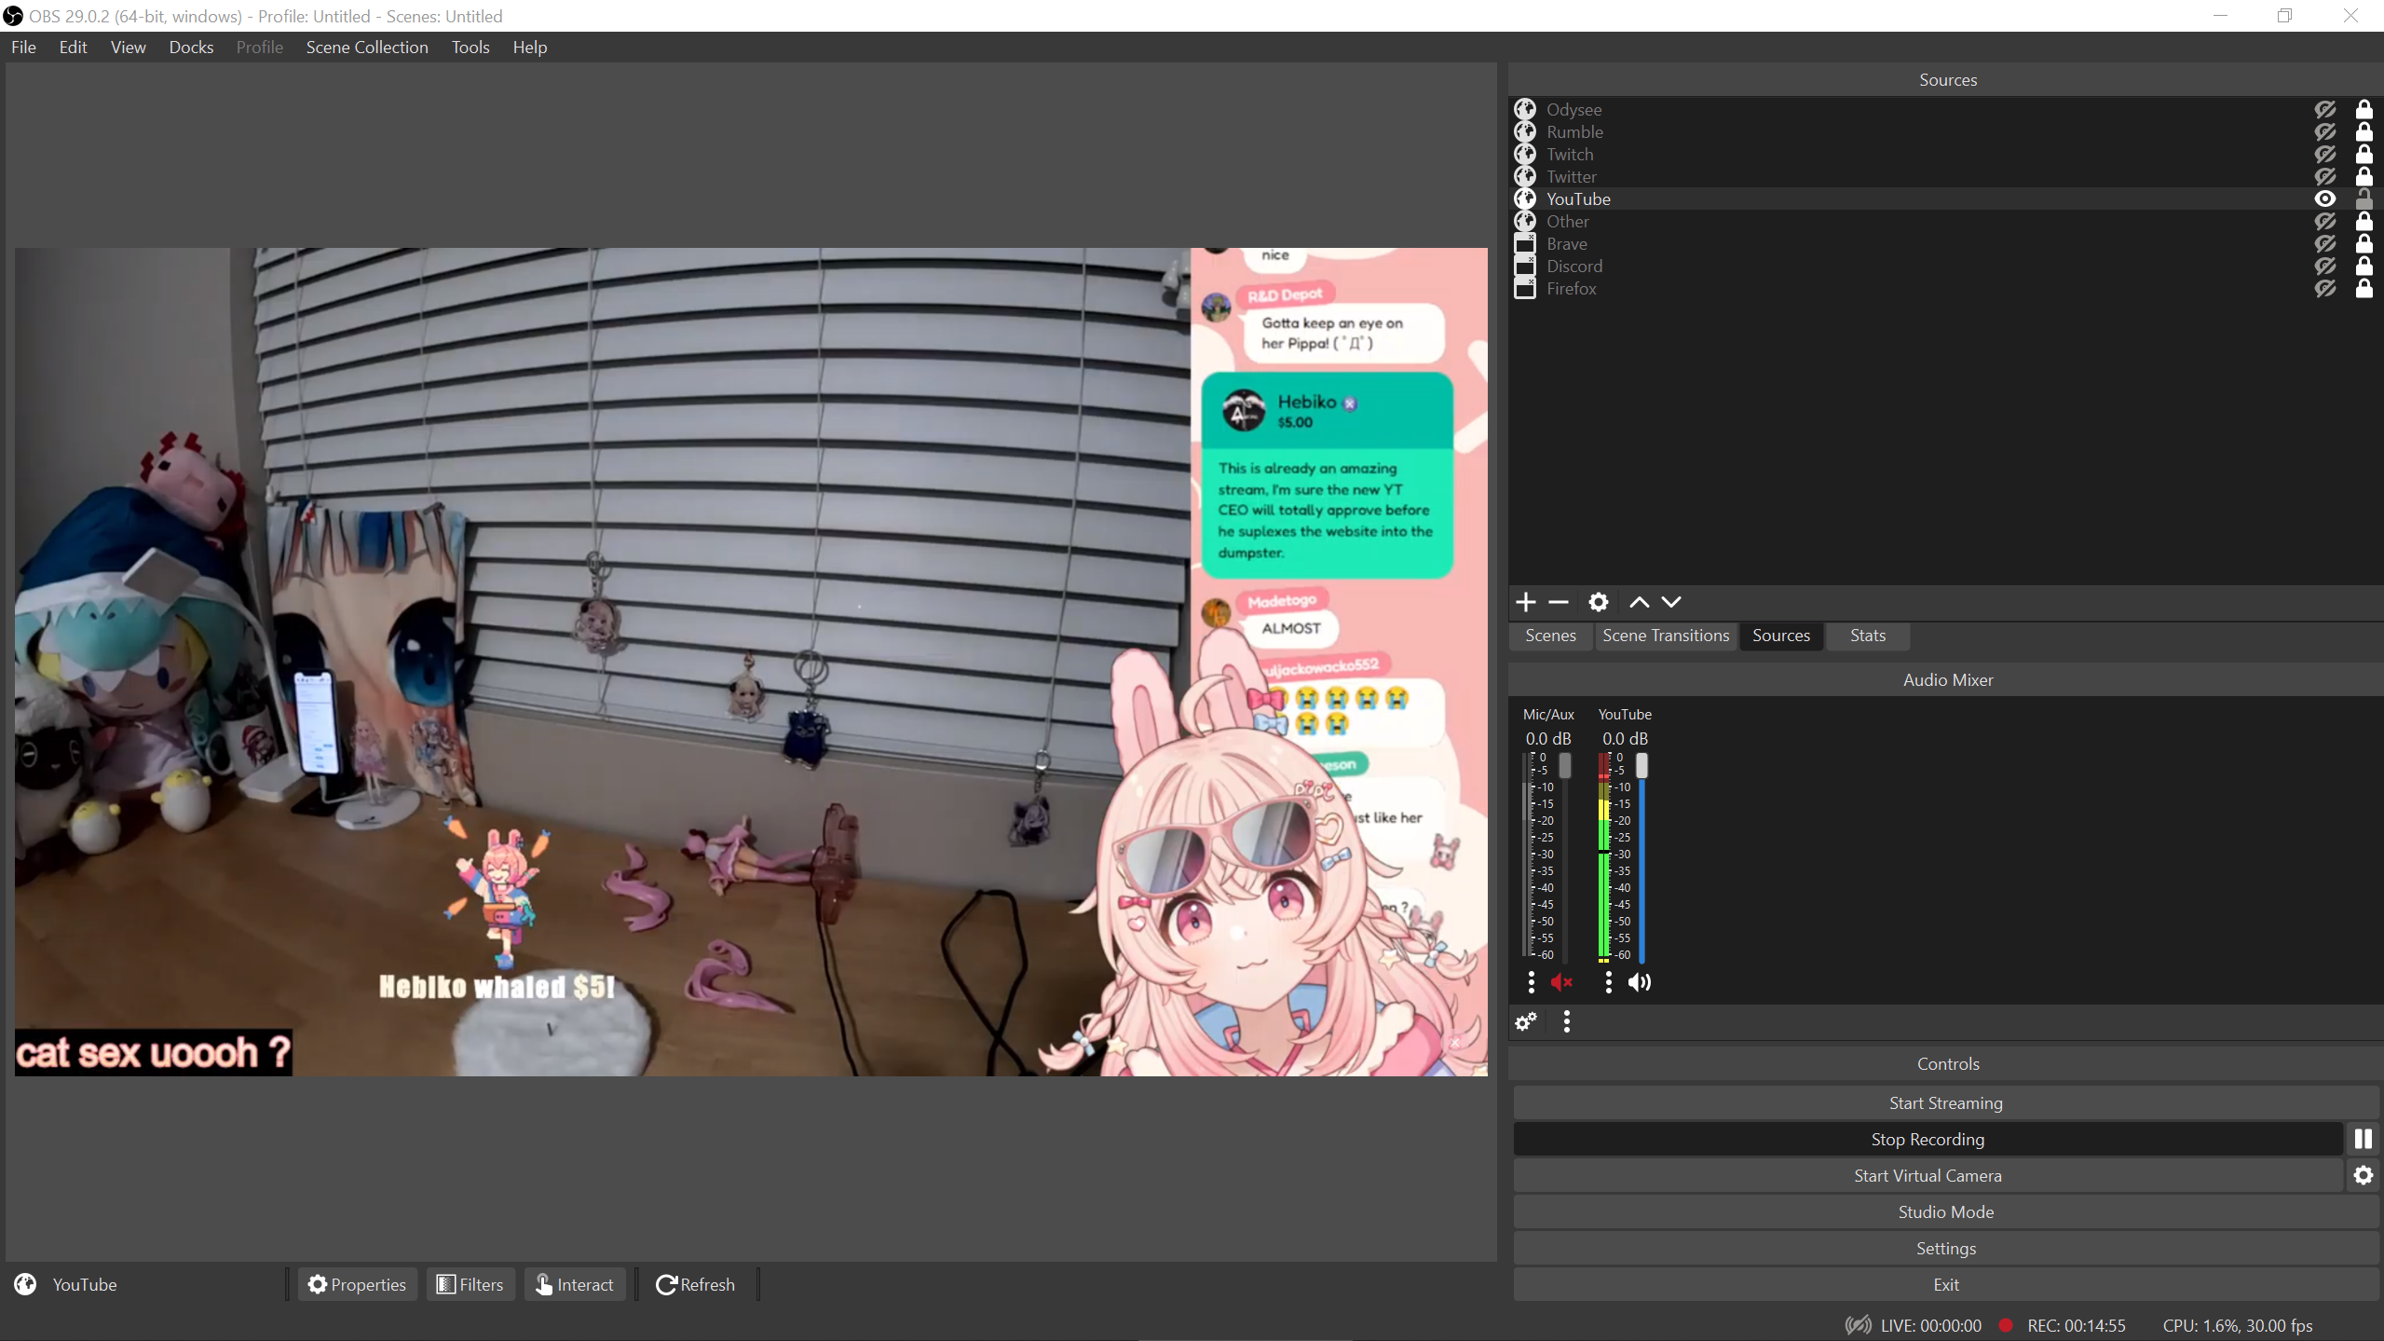Enable Studio Mode
Screen dimensions: 2384x1341
tap(1945, 1211)
